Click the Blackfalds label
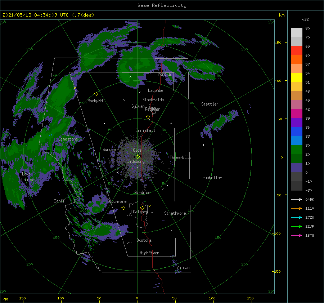324x303 pixels. [153, 100]
